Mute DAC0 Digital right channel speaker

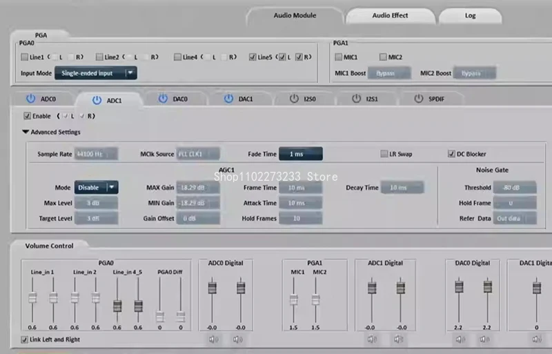click(x=484, y=340)
